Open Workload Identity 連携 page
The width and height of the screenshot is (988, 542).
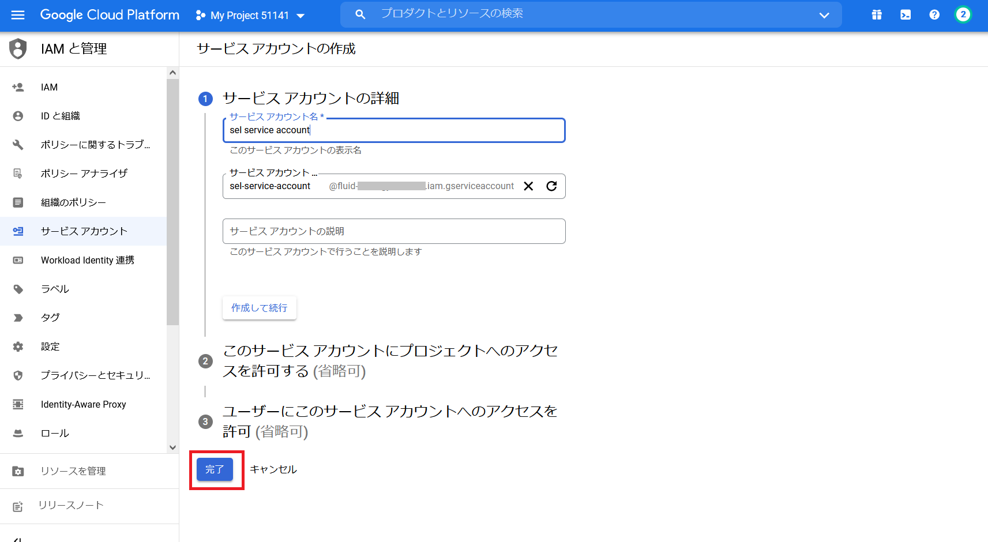click(83, 260)
